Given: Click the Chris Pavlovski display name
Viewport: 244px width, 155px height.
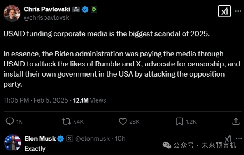Looking at the screenshot, I should click(x=47, y=9).
